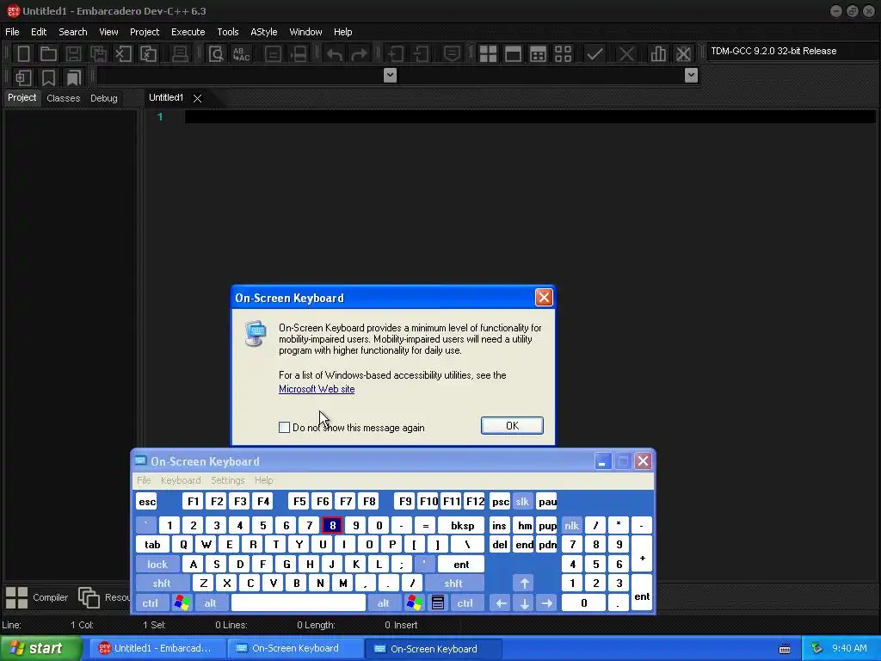Click the Replace AB-AC toolbar icon
This screenshot has height=661, width=881.
point(241,54)
